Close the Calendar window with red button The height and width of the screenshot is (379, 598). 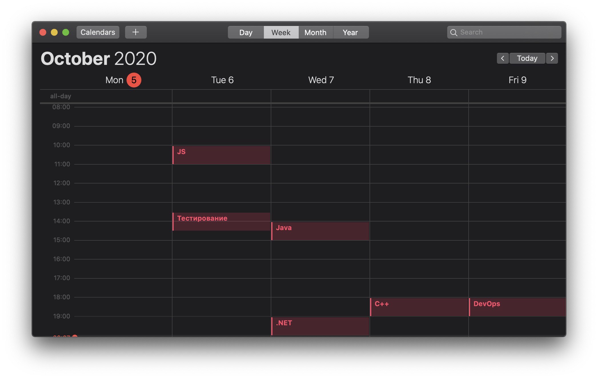tap(43, 32)
